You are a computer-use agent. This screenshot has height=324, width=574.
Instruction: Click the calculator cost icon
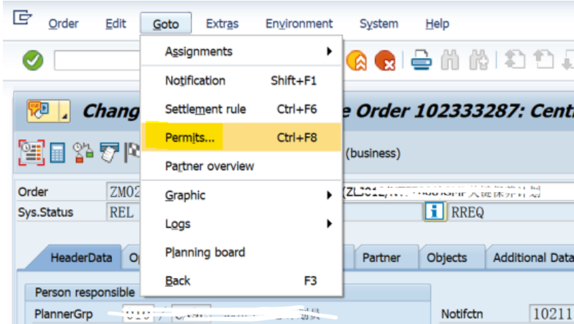[x=57, y=153]
